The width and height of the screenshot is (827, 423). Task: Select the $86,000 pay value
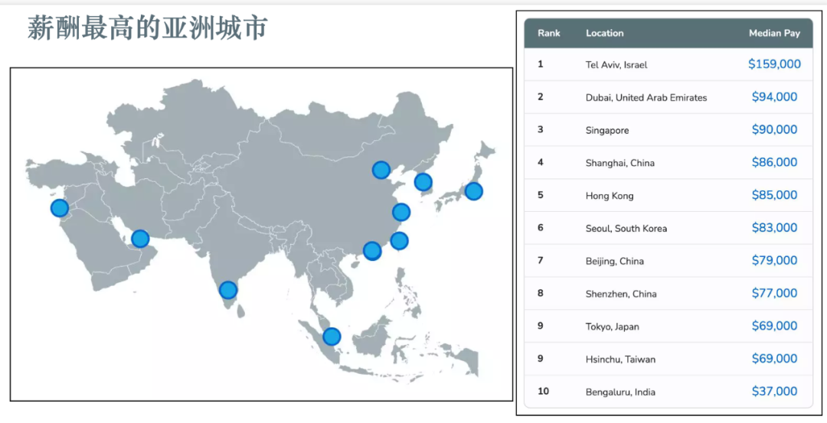(774, 161)
